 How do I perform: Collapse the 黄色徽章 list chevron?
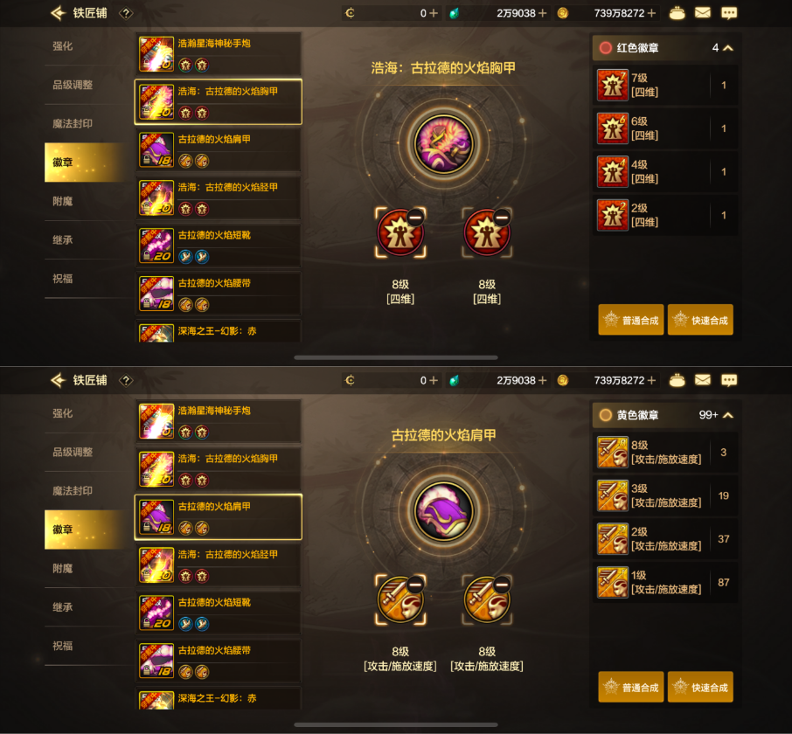pyautogui.click(x=728, y=415)
